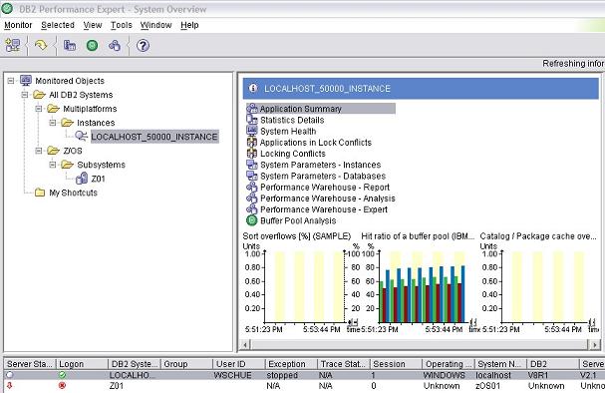Viewport: 605px width, 393px height.
Task: Click the 'WSCHUE' user ID cell
Action: coord(232,375)
